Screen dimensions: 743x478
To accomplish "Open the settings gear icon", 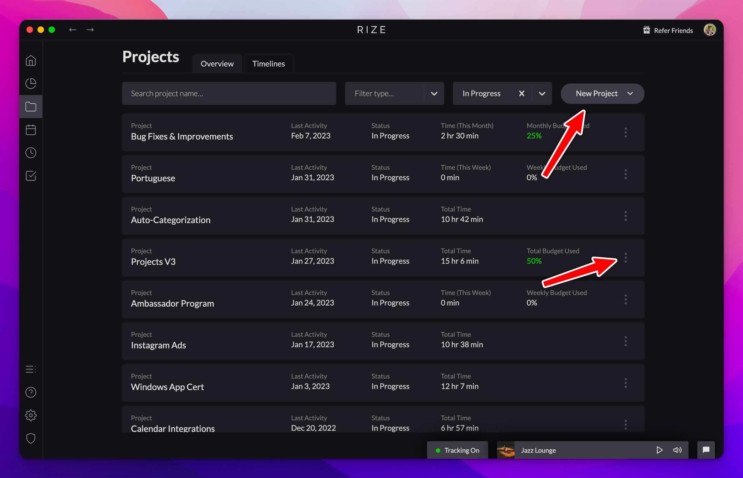I will (x=31, y=415).
